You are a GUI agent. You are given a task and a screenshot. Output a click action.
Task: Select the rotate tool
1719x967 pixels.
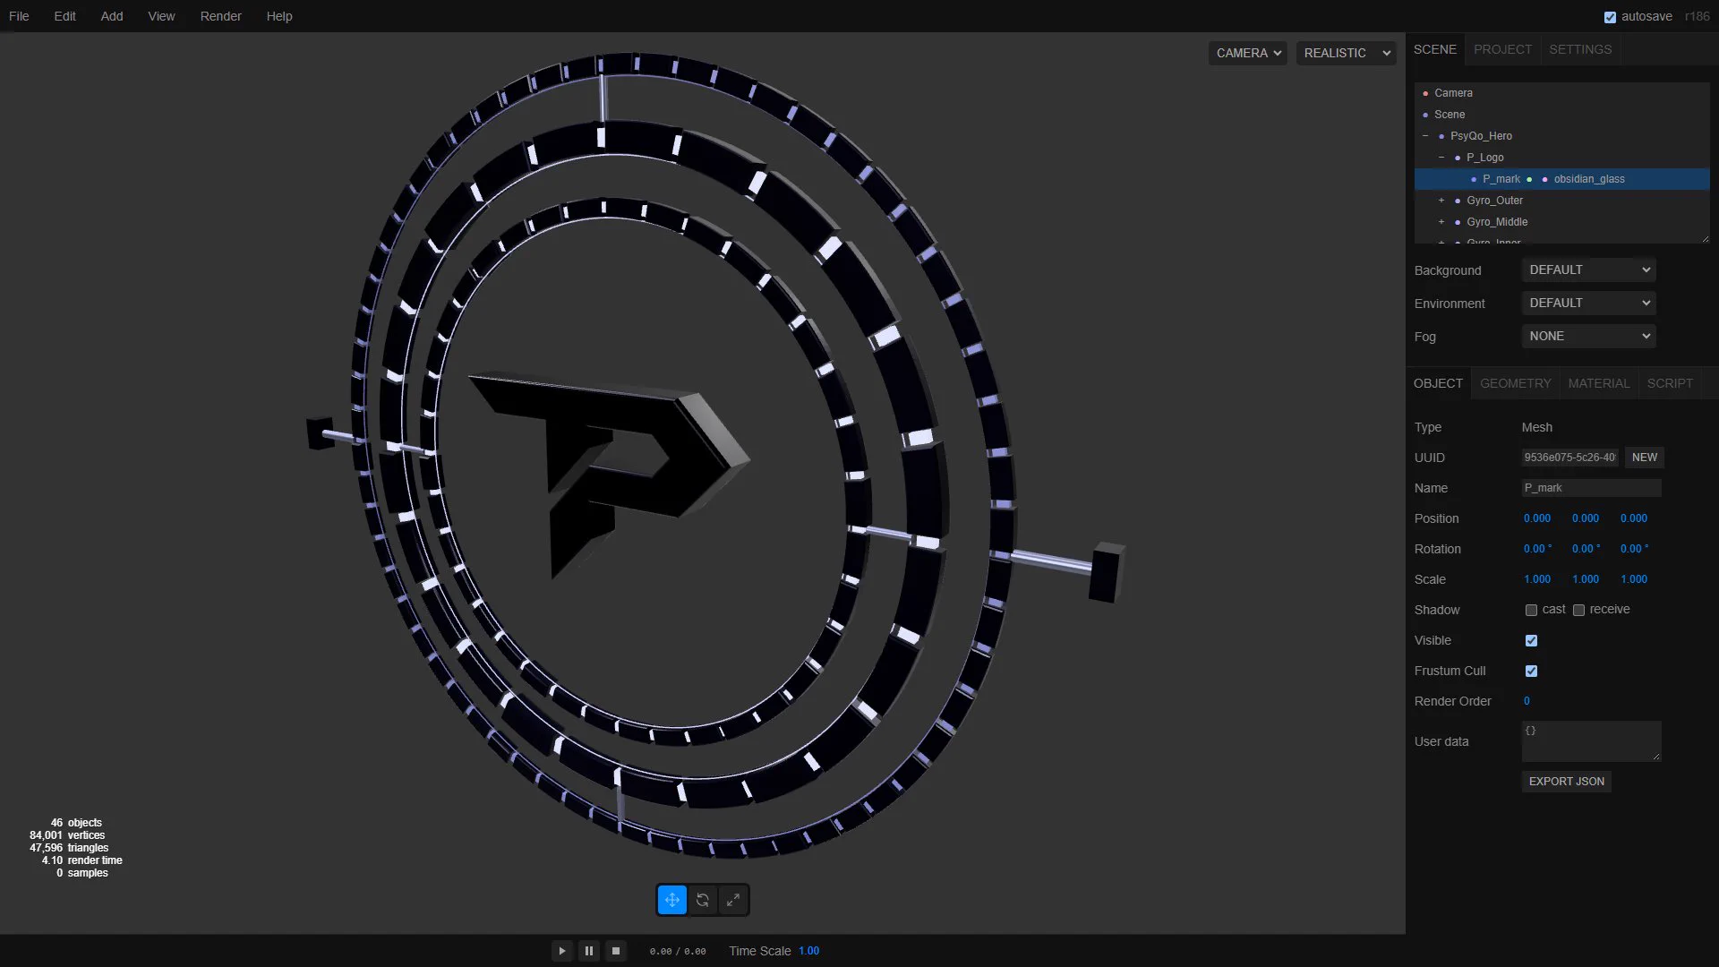(703, 900)
